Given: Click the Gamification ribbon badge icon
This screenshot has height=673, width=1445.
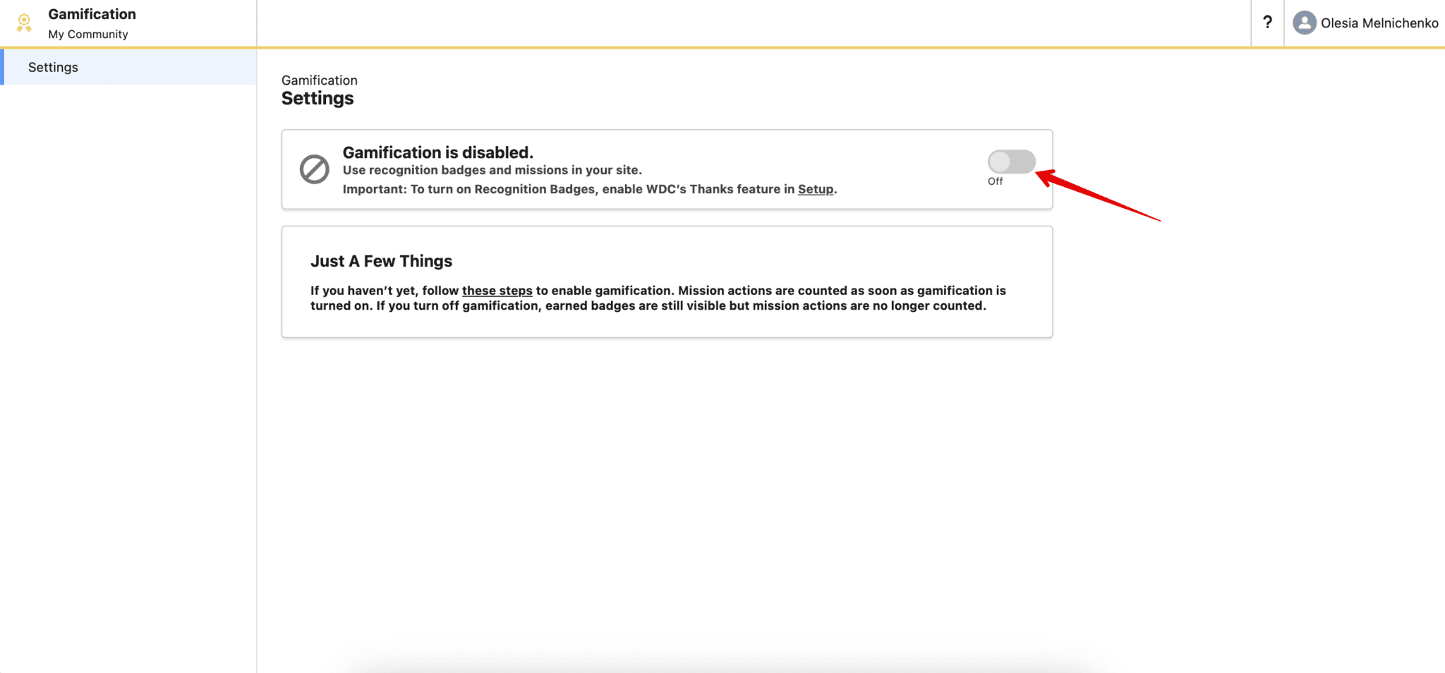Looking at the screenshot, I should [x=24, y=23].
